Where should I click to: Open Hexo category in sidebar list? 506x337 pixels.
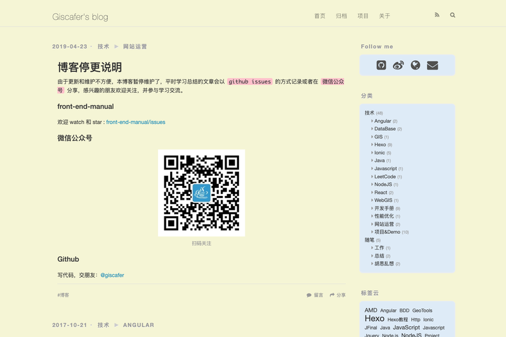coord(380,145)
